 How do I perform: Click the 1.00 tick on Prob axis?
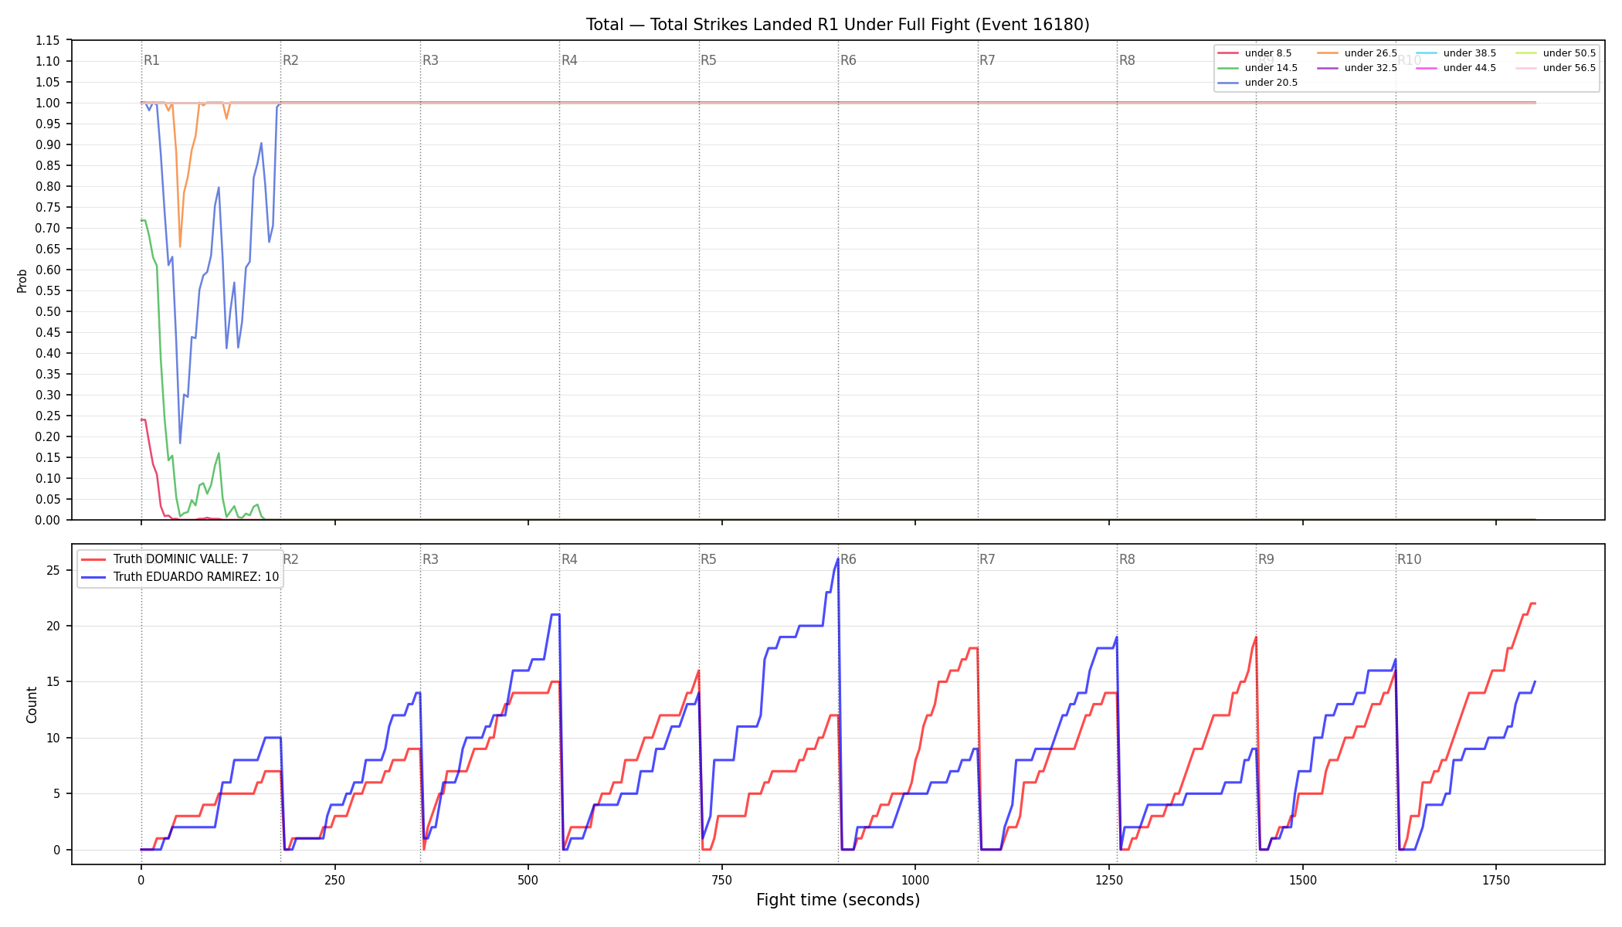(x=48, y=103)
